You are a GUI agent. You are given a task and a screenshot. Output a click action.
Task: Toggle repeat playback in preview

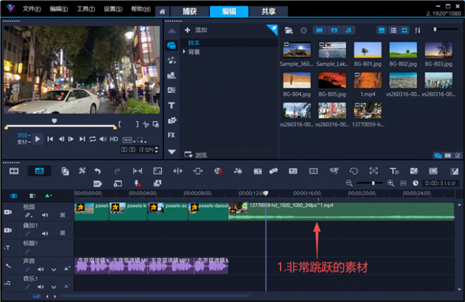pos(93,139)
